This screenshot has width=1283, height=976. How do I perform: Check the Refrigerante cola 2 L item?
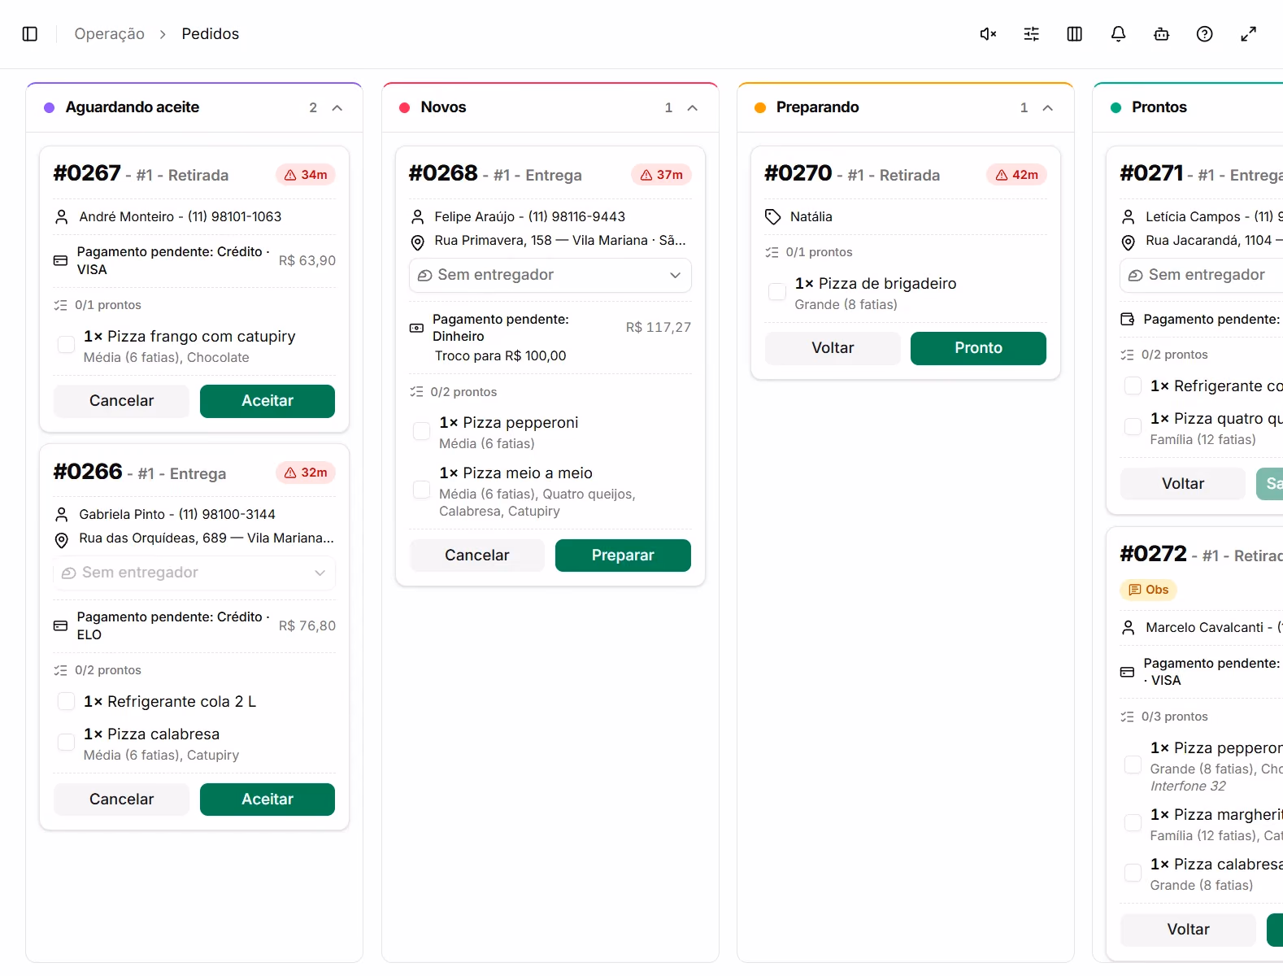(x=67, y=701)
